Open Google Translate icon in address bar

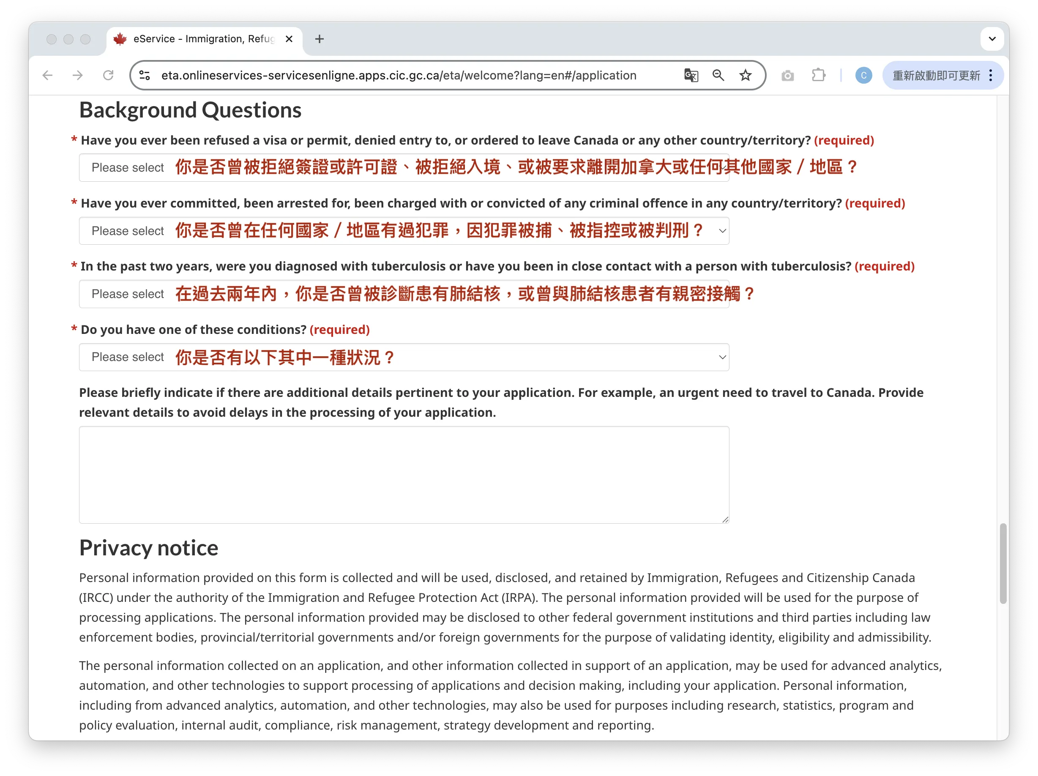point(691,76)
